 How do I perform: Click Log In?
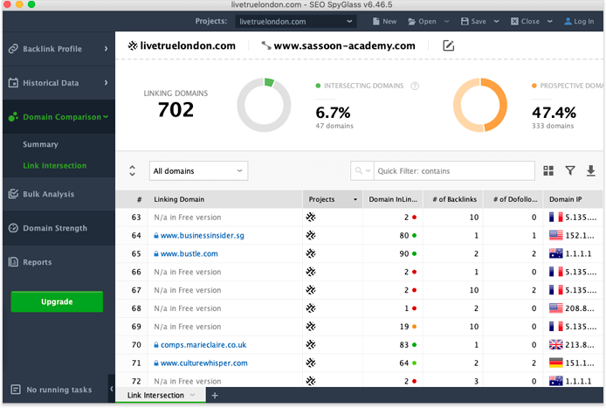(x=579, y=22)
